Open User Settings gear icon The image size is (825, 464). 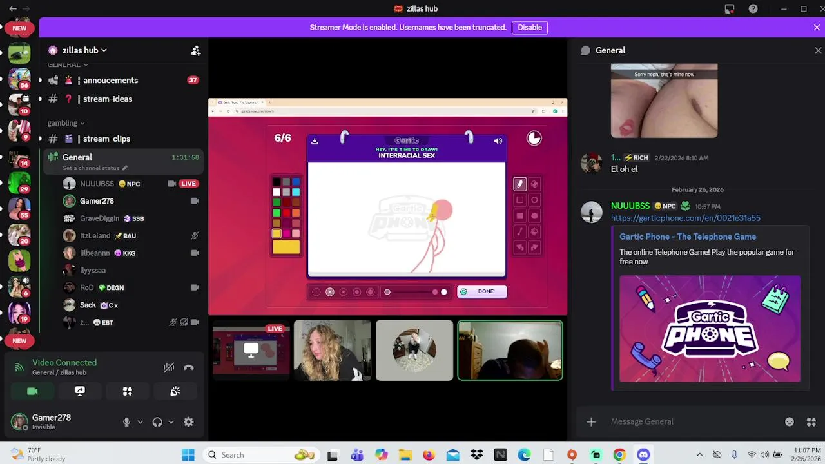coord(188,422)
